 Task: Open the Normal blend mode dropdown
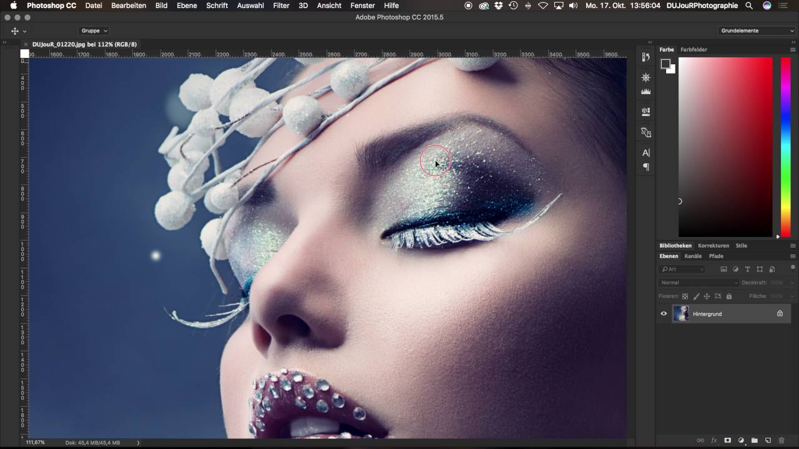tap(699, 282)
